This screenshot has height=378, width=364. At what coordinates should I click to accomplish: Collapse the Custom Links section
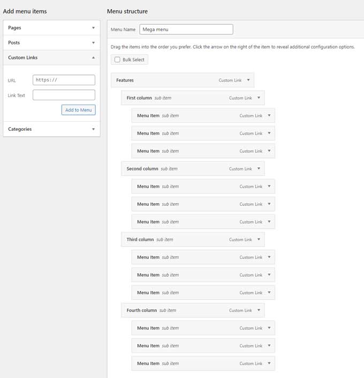point(51,57)
